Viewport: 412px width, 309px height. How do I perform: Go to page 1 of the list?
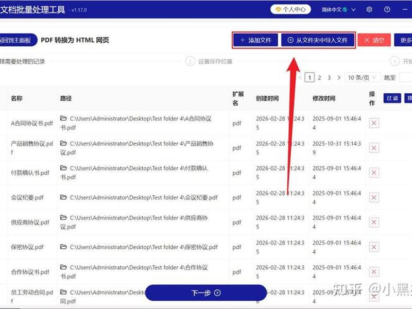click(310, 78)
